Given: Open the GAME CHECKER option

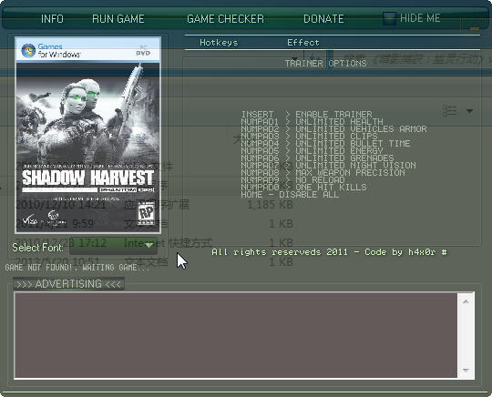Looking at the screenshot, I should [x=225, y=19].
